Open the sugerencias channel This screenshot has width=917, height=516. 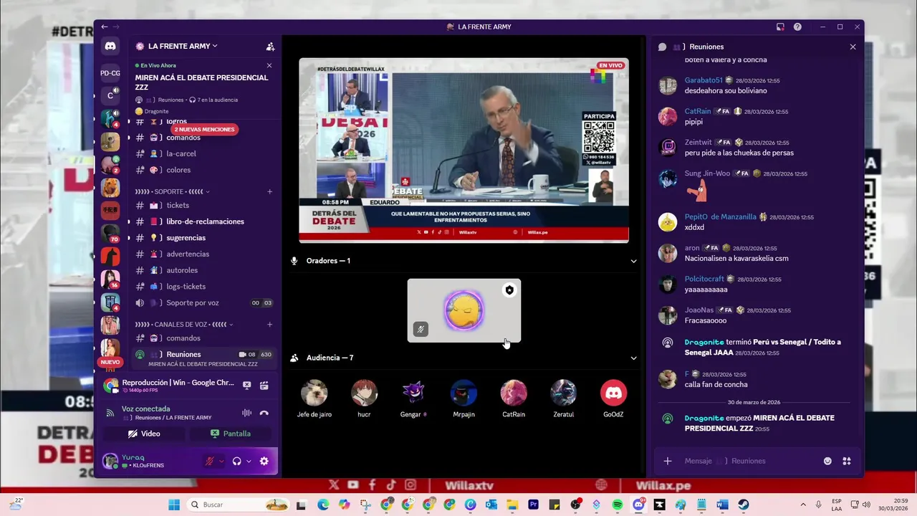point(203,238)
